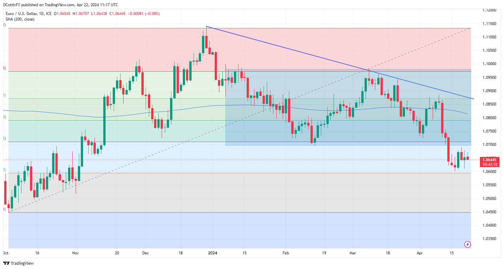Click the 1.05500 price axis label
The width and height of the screenshot is (504, 269).
click(x=489, y=185)
